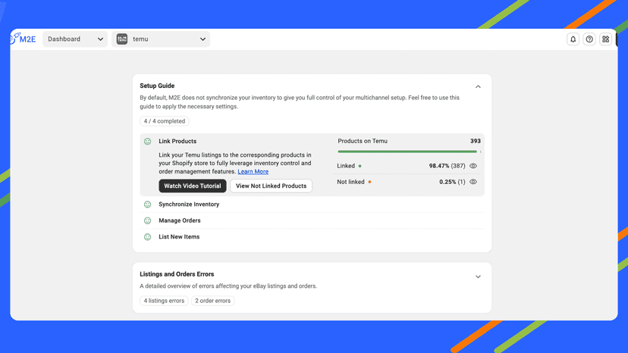Click the green linked products progress bar

coord(407,152)
